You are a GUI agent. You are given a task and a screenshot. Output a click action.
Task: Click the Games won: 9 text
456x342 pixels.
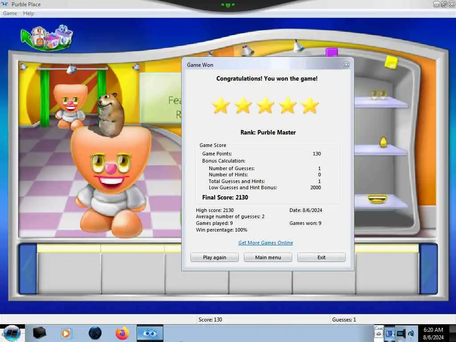pyautogui.click(x=305, y=223)
